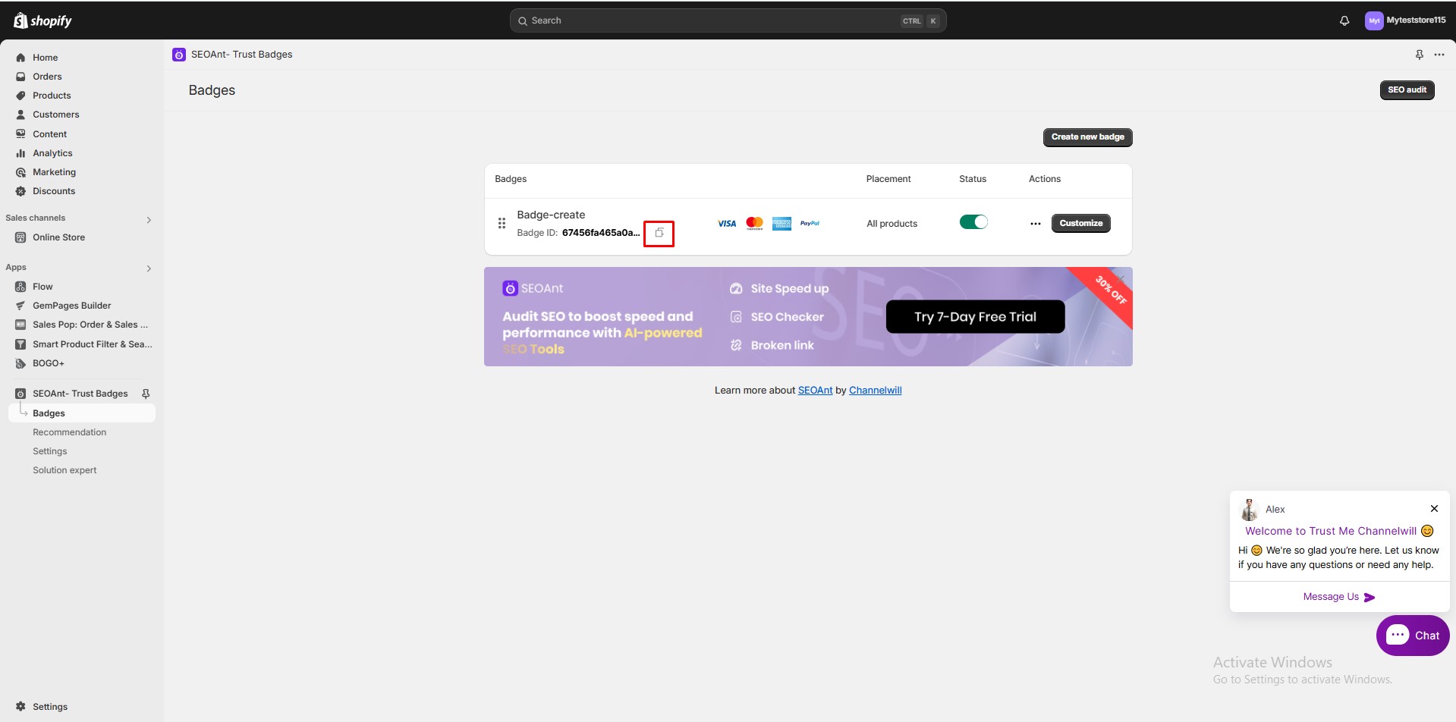Open the badge Actions three-dot menu
1456x722 pixels.
click(x=1035, y=223)
